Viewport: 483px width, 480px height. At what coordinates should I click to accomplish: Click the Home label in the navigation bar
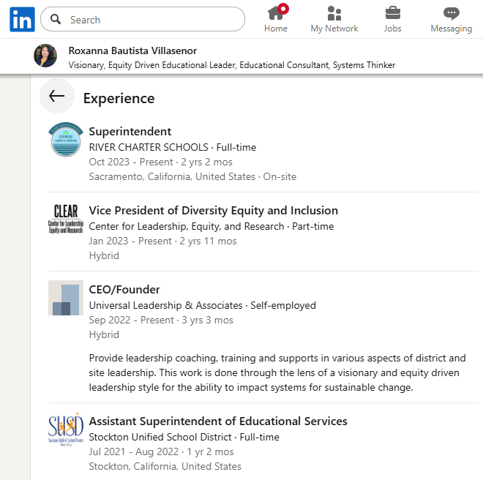click(x=276, y=29)
